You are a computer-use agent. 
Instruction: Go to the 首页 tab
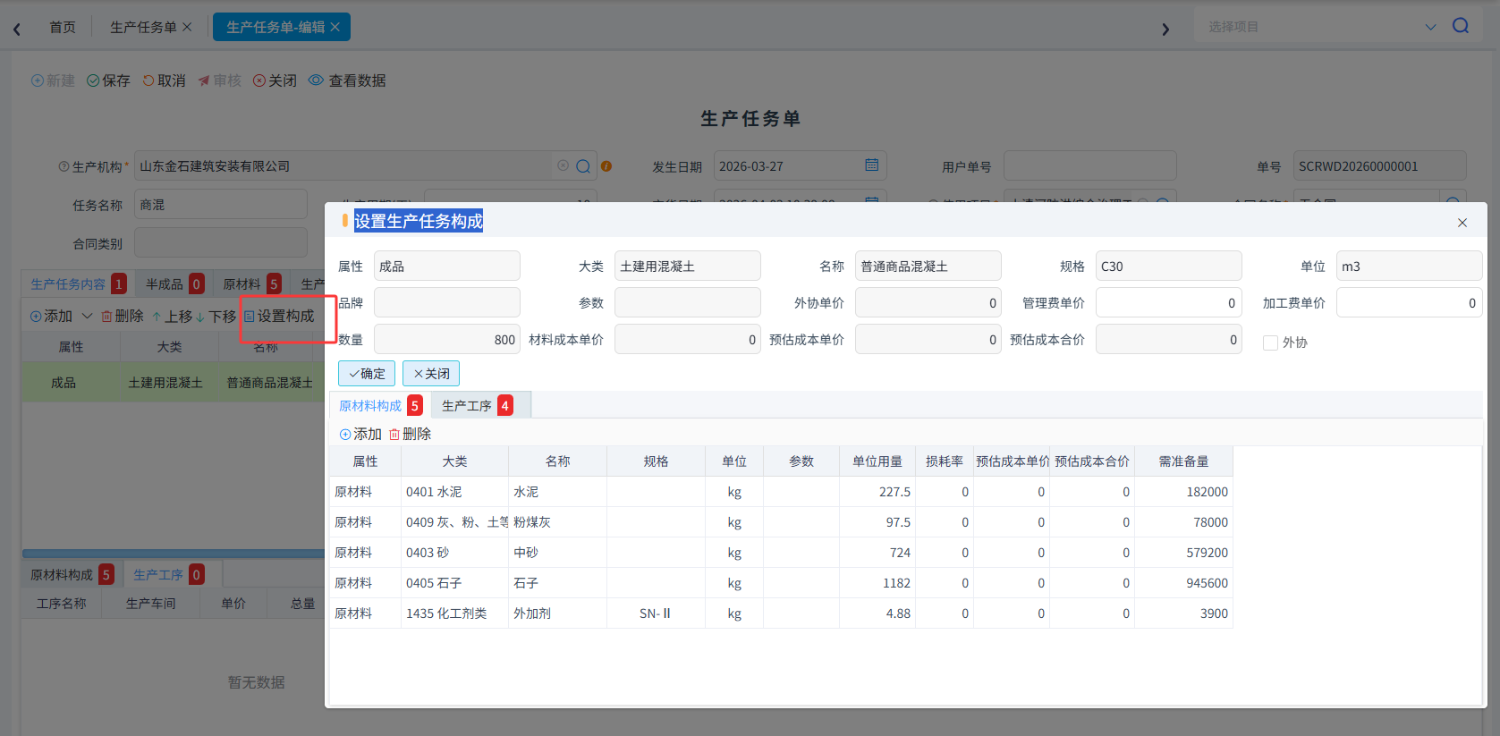click(63, 27)
